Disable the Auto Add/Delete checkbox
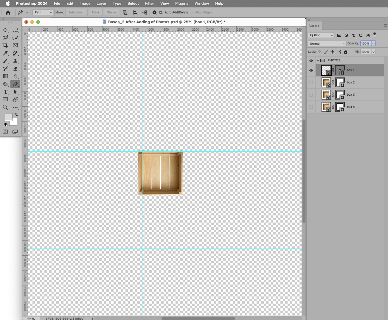This screenshot has height=320, width=388. click(161, 13)
